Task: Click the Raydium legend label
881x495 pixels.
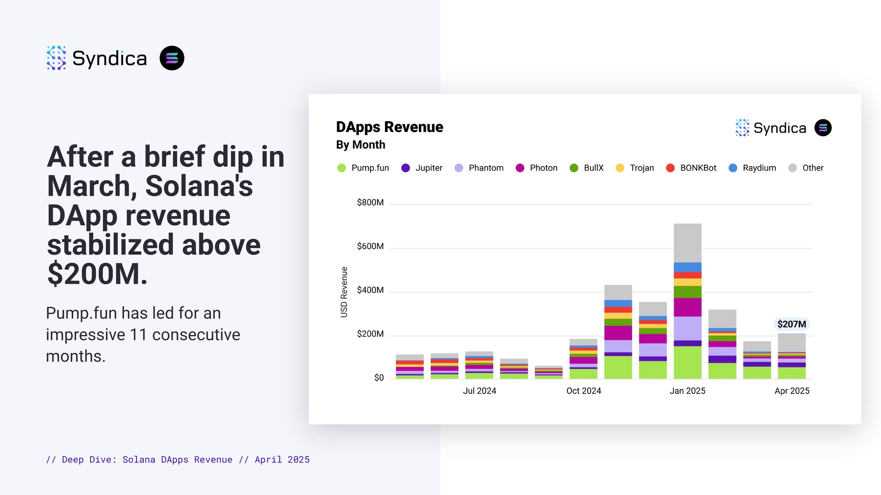Action: pyautogui.click(x=759, y=168)
